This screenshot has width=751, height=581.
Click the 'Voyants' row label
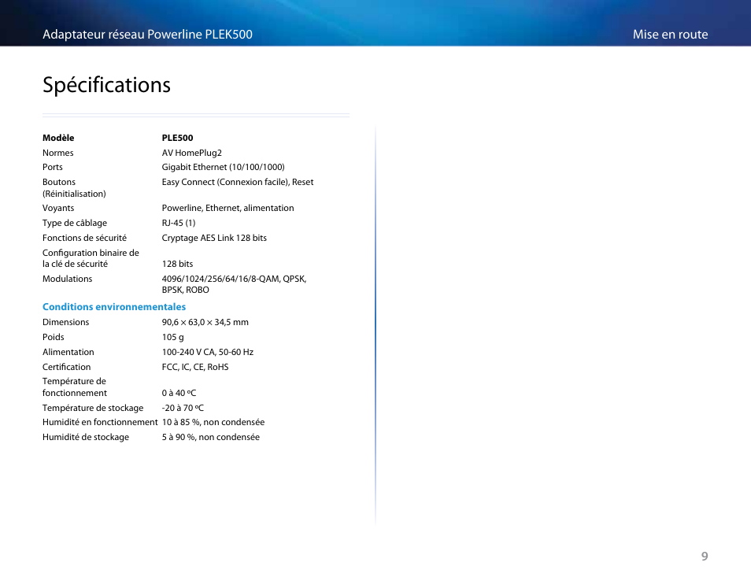click(x=58, y=208)
